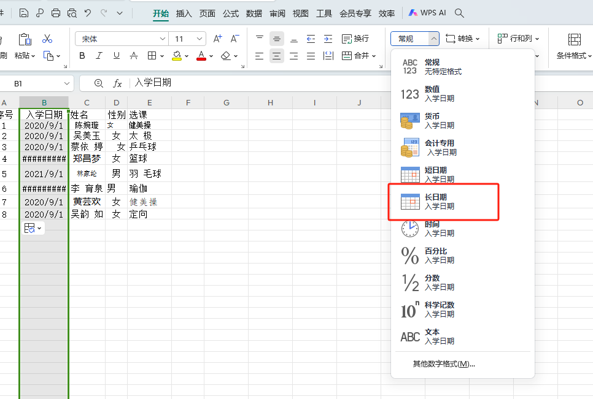Open WPS AI

coord(427,13)
